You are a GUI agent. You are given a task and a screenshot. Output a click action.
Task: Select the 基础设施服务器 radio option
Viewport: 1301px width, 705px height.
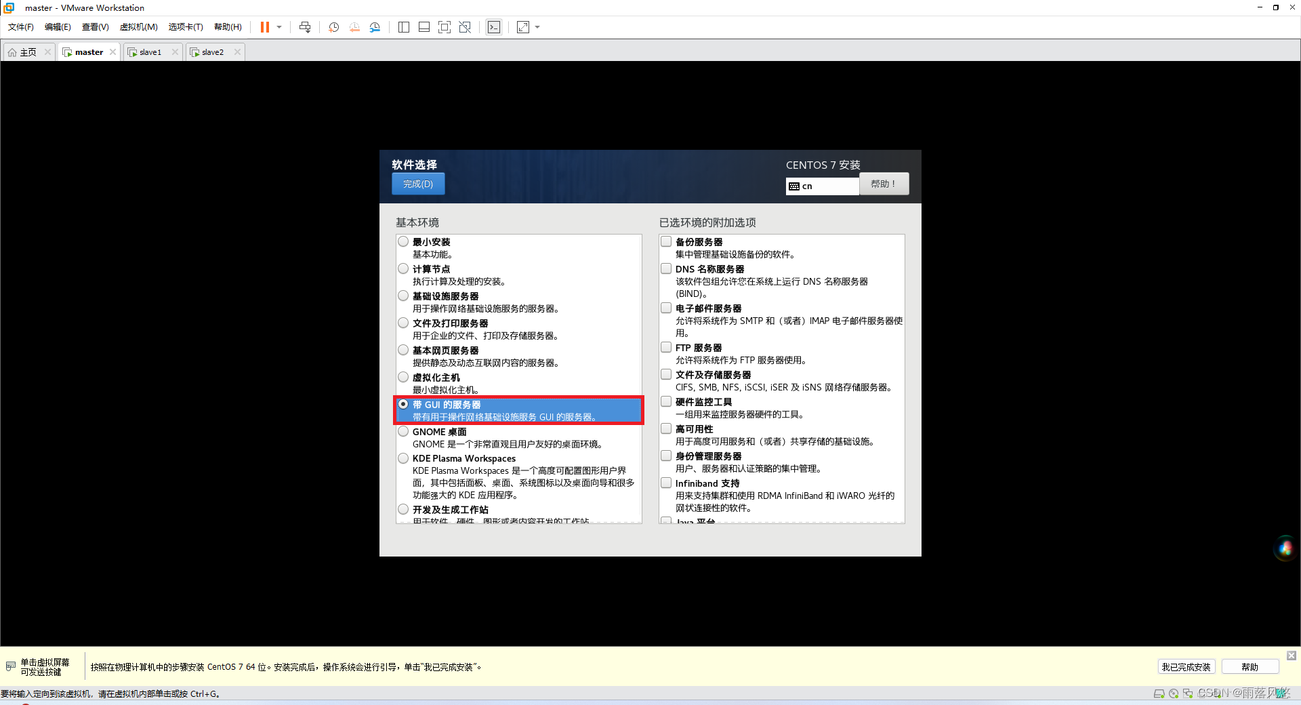[403, 296]
